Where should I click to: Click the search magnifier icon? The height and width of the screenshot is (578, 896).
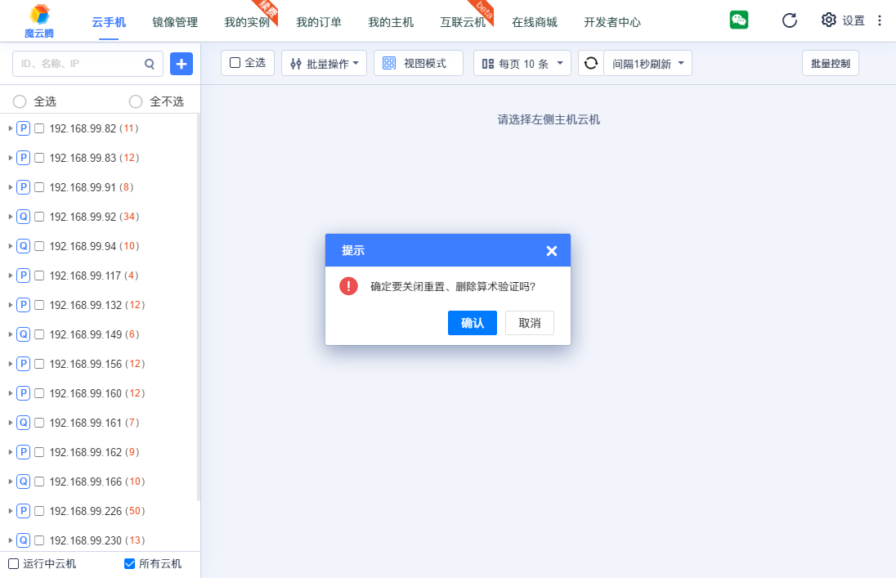[x=150, y=63]
